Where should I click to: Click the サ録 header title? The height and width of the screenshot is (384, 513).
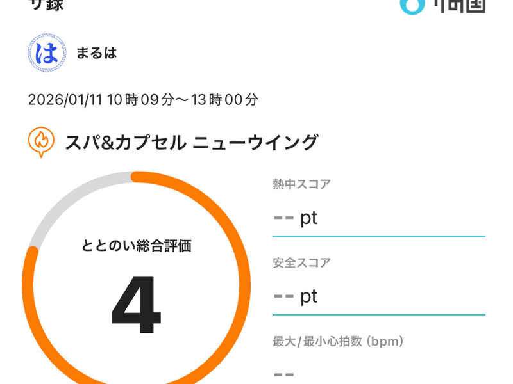pos(47,4)
